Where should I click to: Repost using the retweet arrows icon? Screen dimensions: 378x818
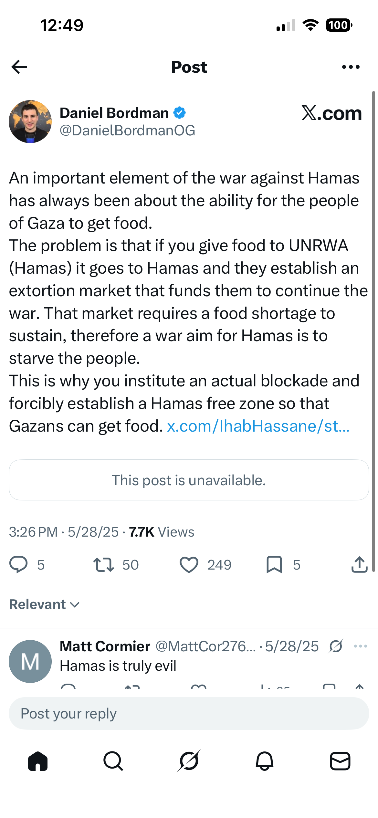tap(103, 565)
